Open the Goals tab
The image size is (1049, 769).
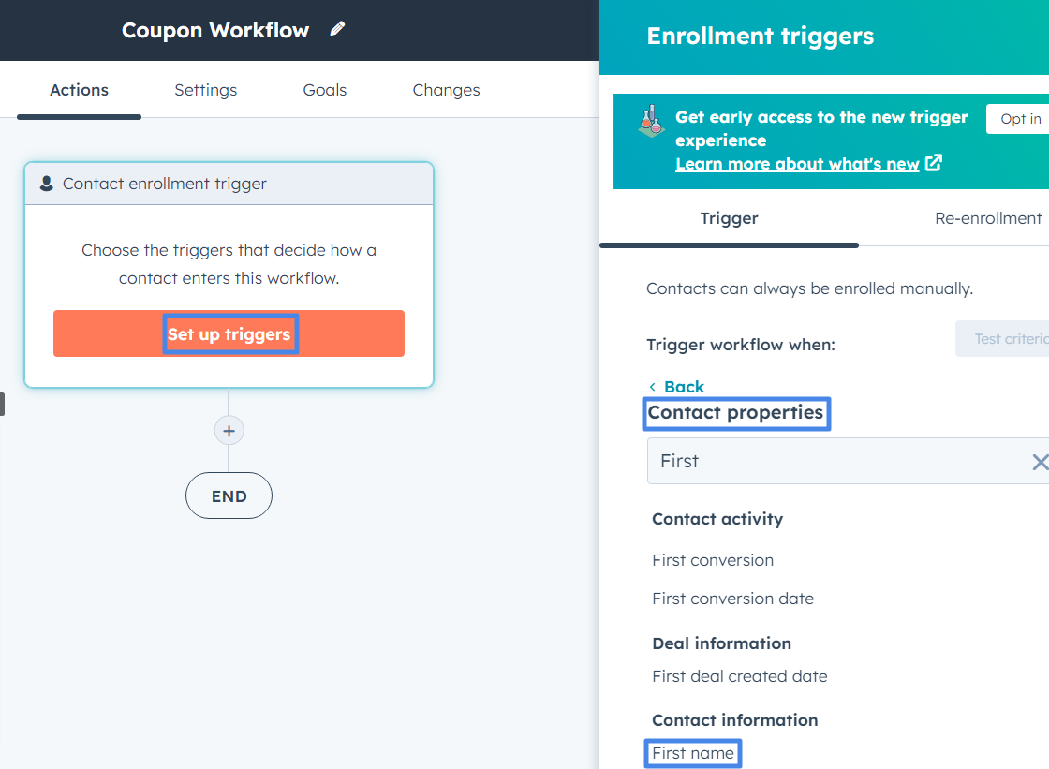(324, 90)
